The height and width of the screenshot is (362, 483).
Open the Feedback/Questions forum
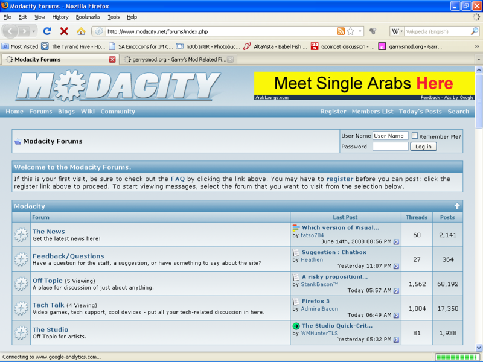click(68, 256)
